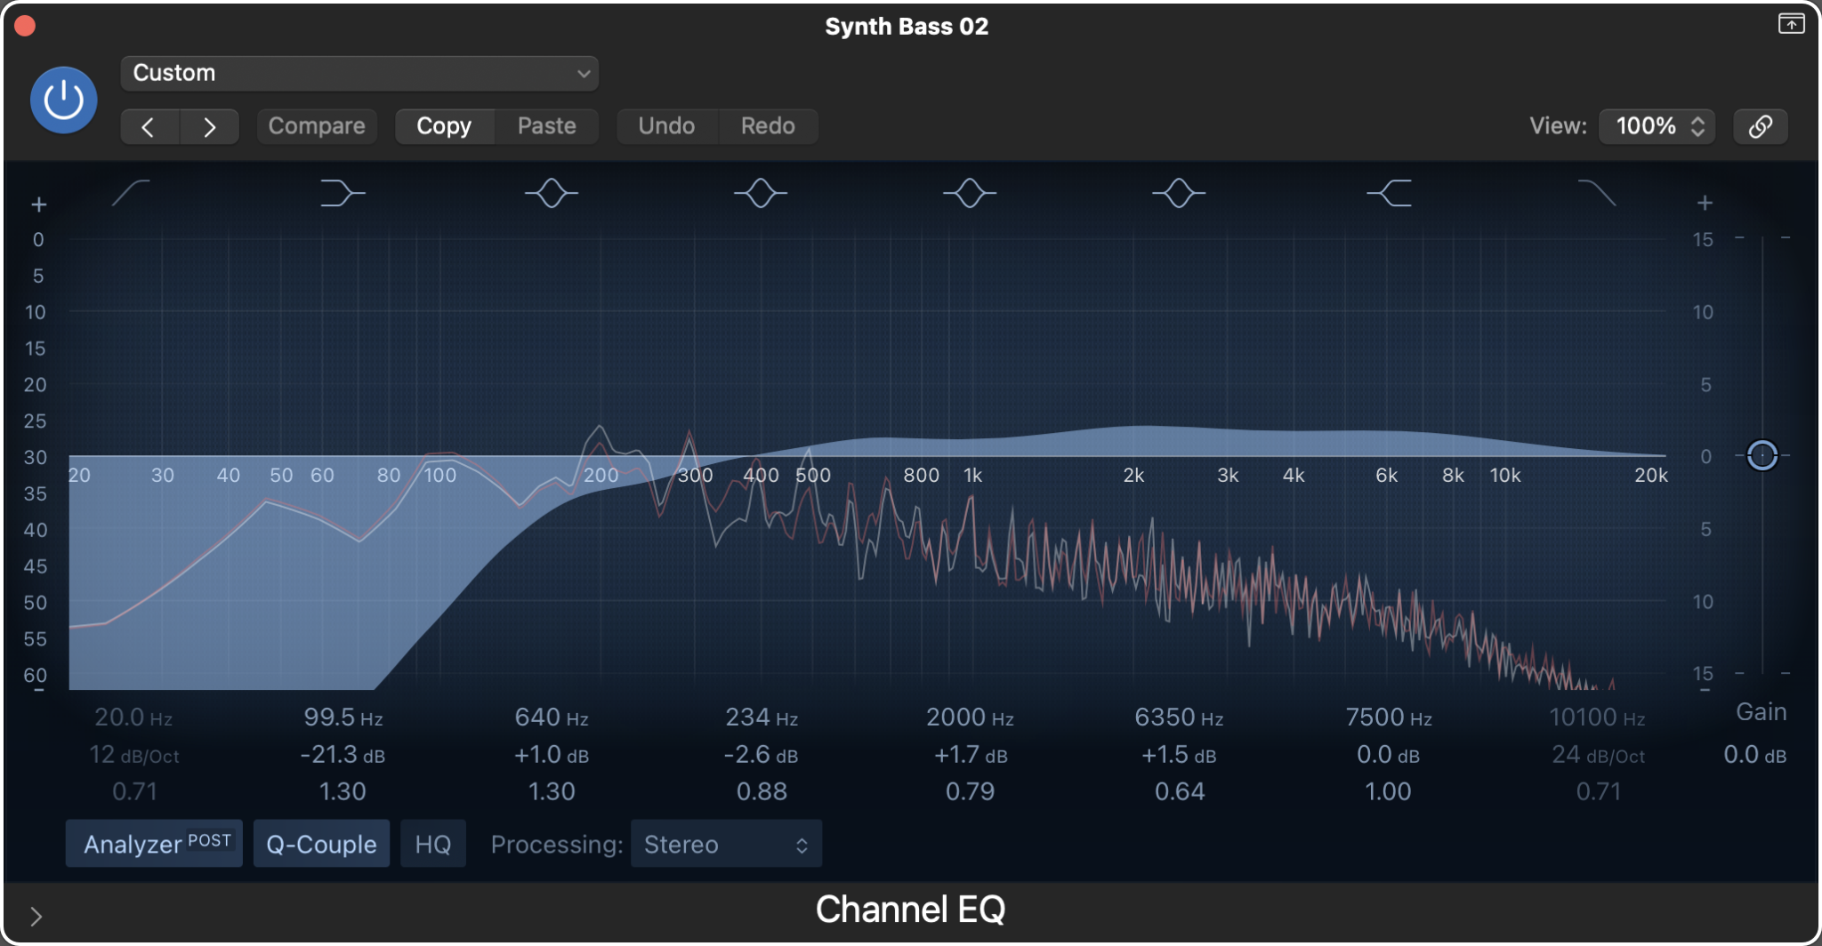Click the upload arrow icon top right

1790,24
